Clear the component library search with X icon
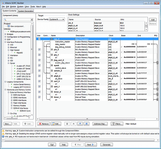The width and height of the screenshot is (161, 149). coord(32,20)
